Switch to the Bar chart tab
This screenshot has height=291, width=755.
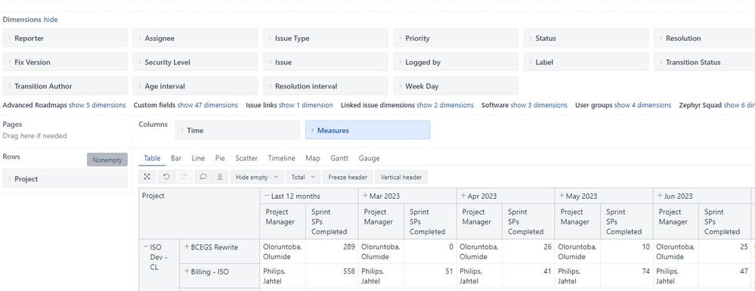click(x=176, y=158)
